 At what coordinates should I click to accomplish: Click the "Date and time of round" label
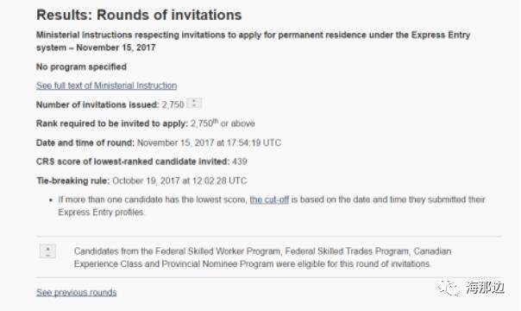pos(85,143)
